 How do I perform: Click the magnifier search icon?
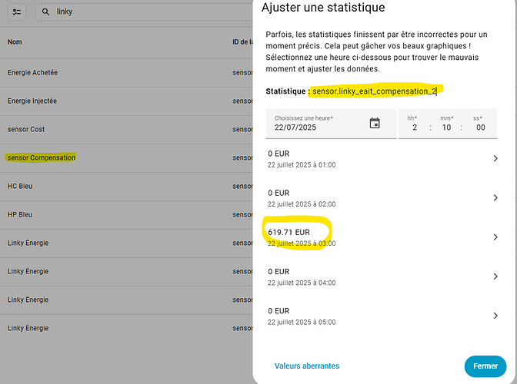pos(46,12)
